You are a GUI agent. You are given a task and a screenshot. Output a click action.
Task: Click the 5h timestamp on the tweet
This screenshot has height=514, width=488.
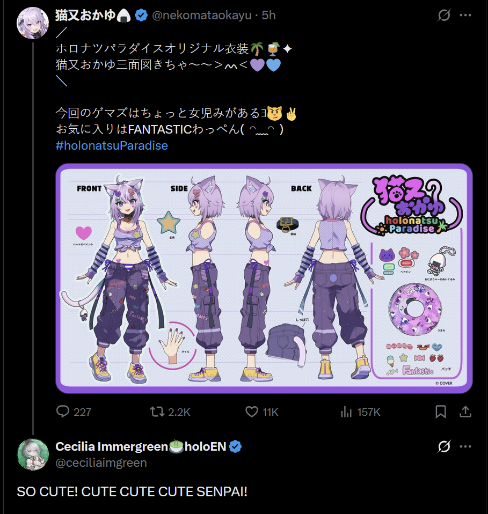[268, 16]
